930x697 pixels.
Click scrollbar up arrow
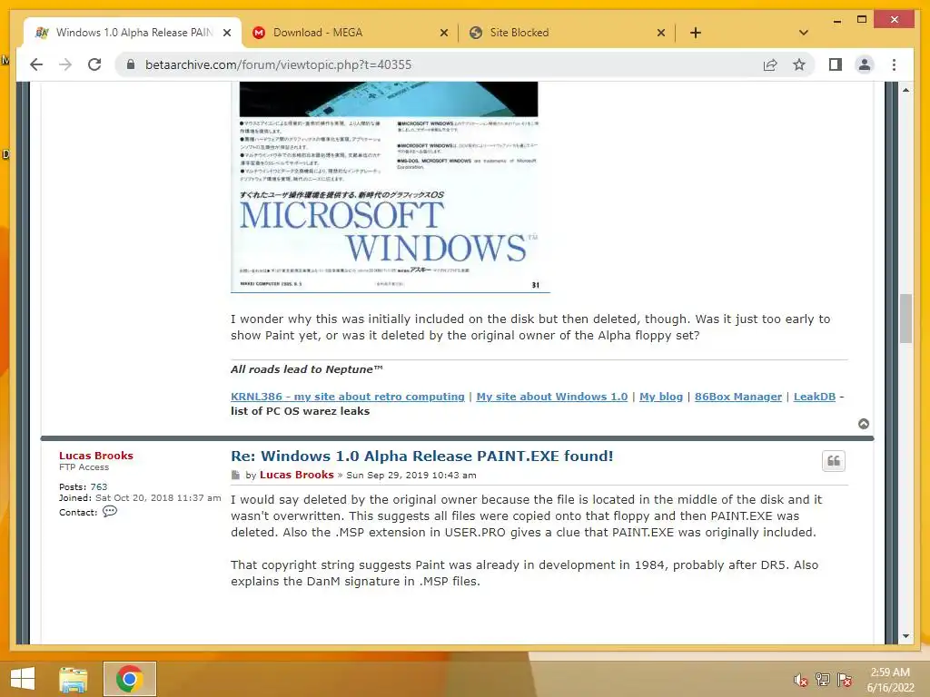pyautogui.click(x=905, y=90)
